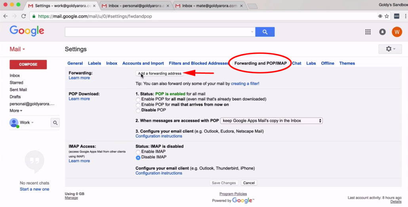Screen dimensions: 408x207
Task: Expand the More labels list
Action: [x=16, y=111]
